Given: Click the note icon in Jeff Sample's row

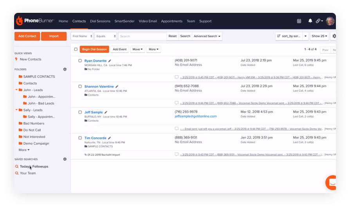Looking at the screenshot, I should [177, 129].
